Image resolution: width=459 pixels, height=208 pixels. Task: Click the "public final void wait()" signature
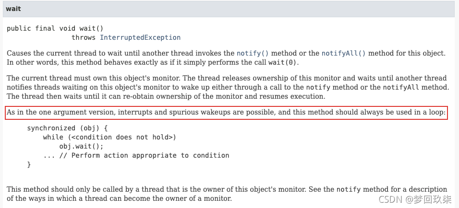pos(55,28)
